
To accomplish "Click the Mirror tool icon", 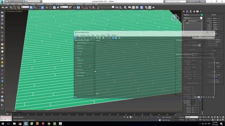I will click(x=117, y=7).
